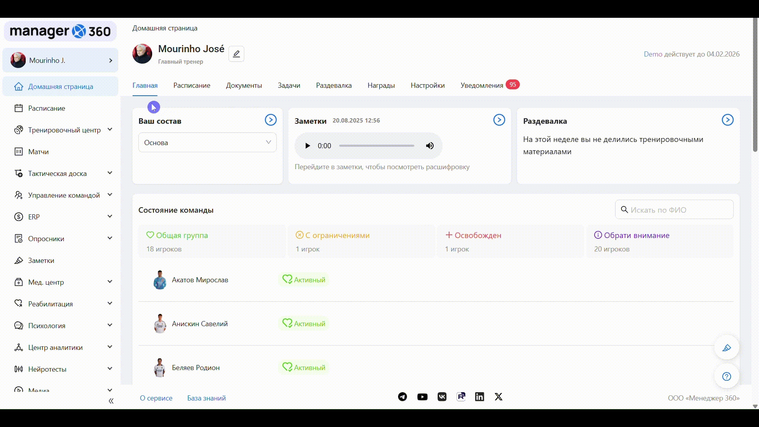The width and height of the screenshot is (759, 427).
Task: Open the Основа squad dropdown
Action: pos(207,142)
